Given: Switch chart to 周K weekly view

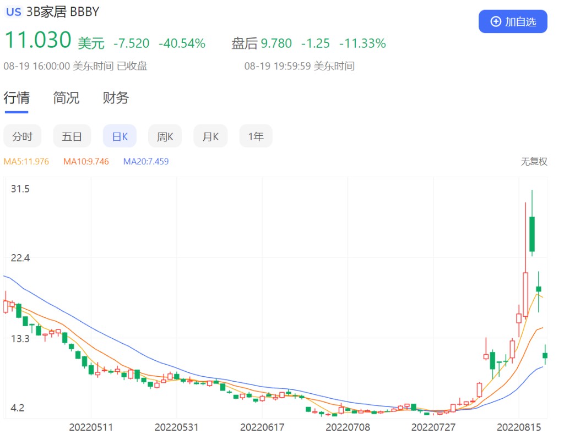Looking at the screenshot, I should (165, 136).
